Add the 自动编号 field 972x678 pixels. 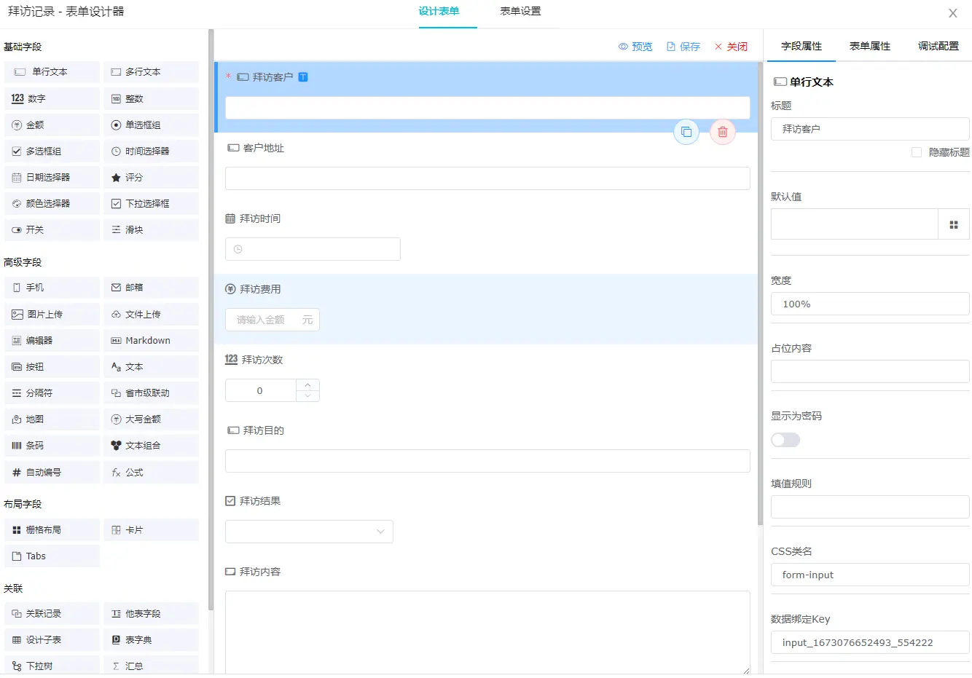click(x=52, y=472)
